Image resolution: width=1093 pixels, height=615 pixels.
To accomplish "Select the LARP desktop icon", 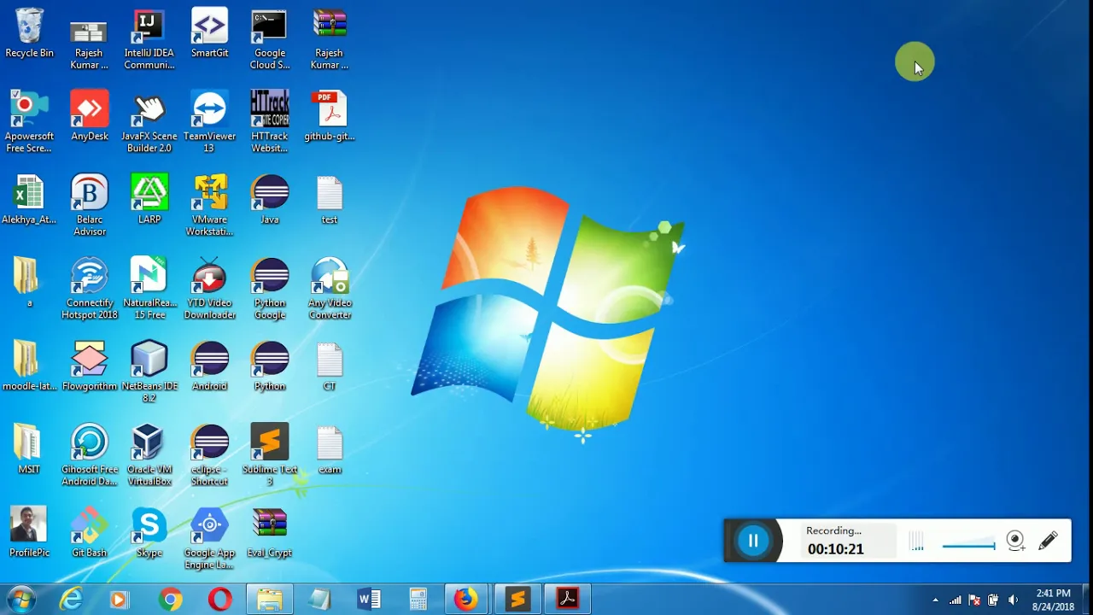I will pos(149,200).
